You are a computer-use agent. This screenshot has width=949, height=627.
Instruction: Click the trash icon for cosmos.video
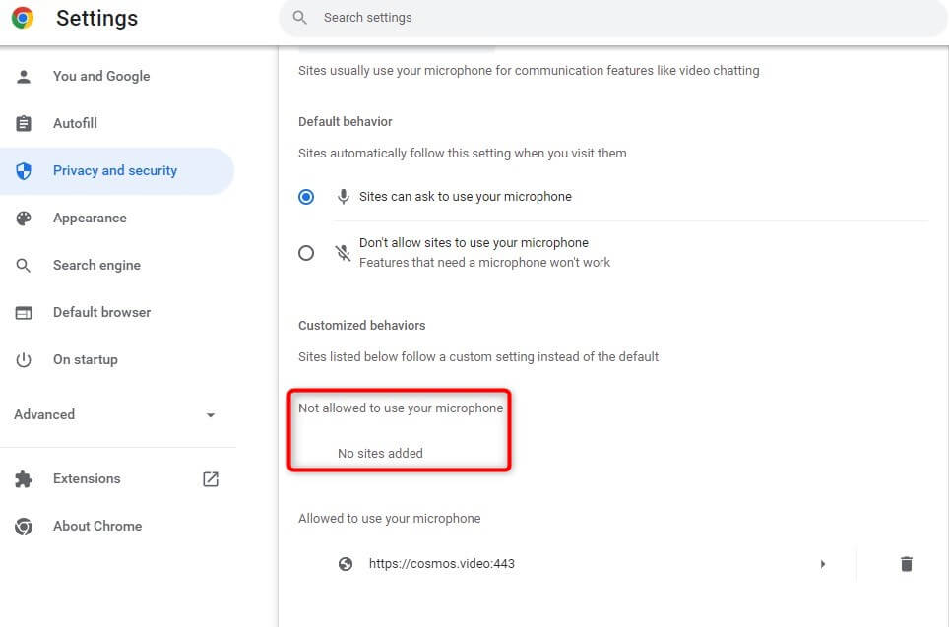point(906,564)
